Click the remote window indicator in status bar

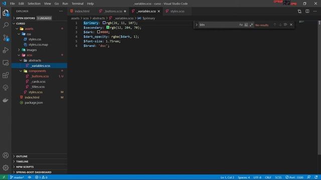tap(4, 177)
